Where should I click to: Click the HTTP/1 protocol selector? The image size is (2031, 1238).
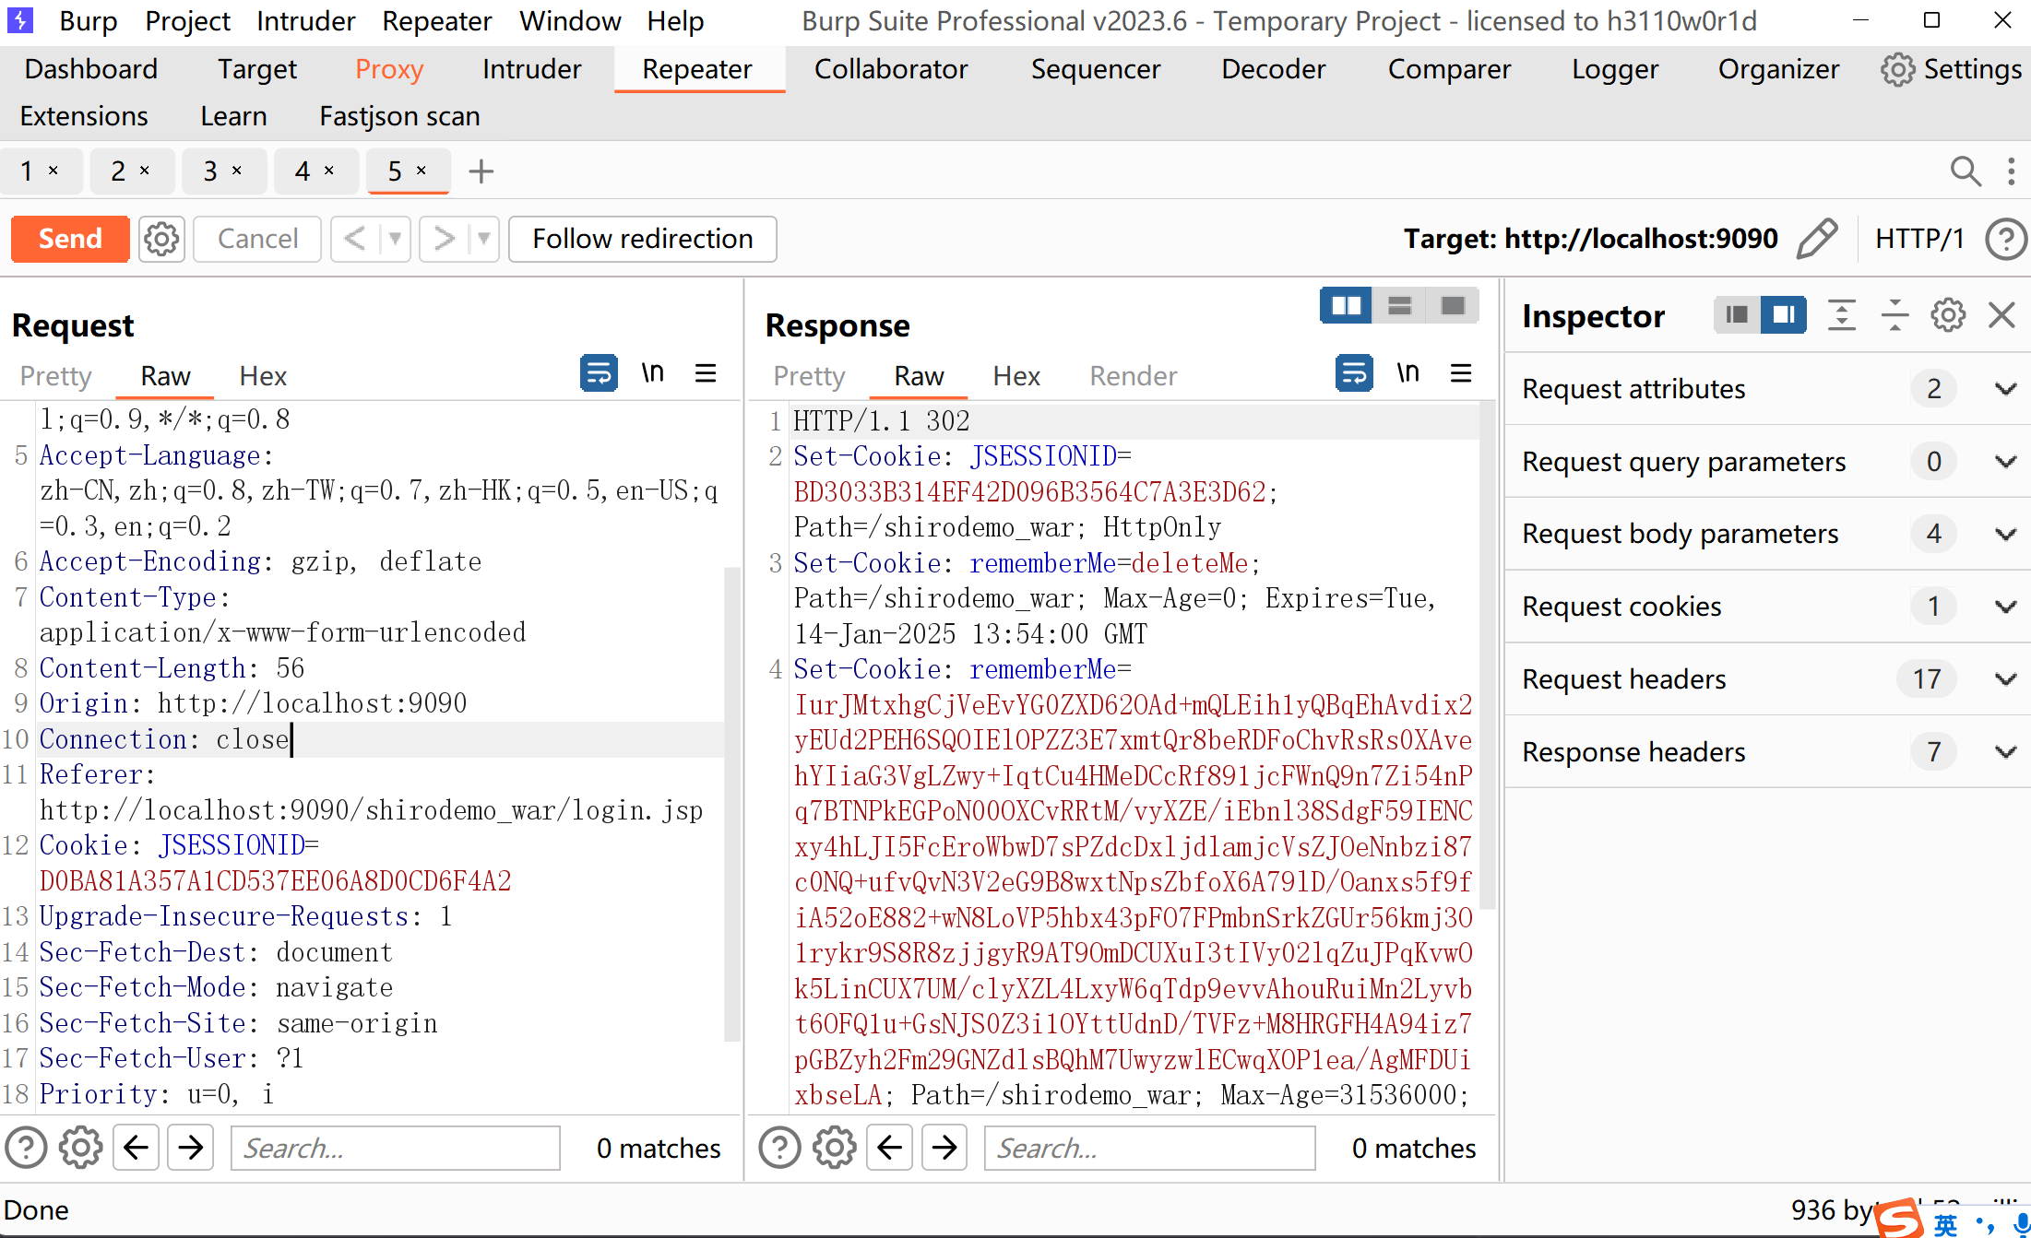pyautogui.click(x=1919, y=239)
